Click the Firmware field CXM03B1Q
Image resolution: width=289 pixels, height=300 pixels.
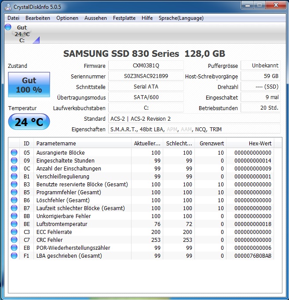tap(146, 66)
